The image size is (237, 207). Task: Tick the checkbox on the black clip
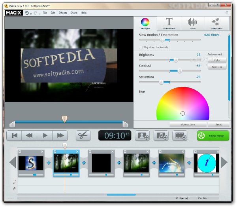coord(90,152)
